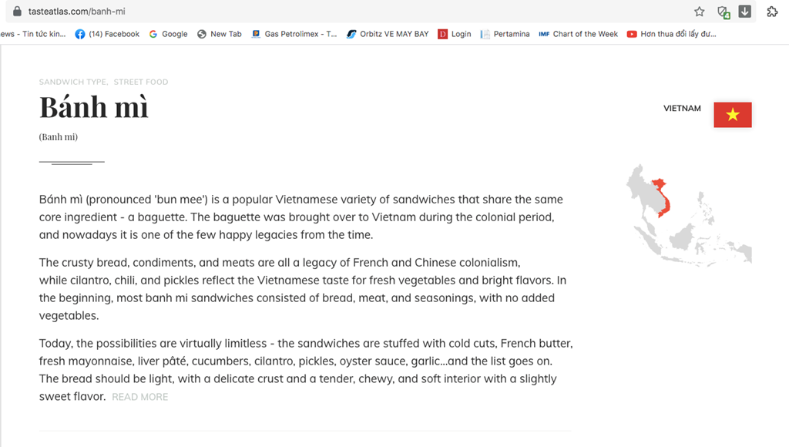Click the download arrow extension icon
The width and height of the screenshot is (789, 447).
745,11
